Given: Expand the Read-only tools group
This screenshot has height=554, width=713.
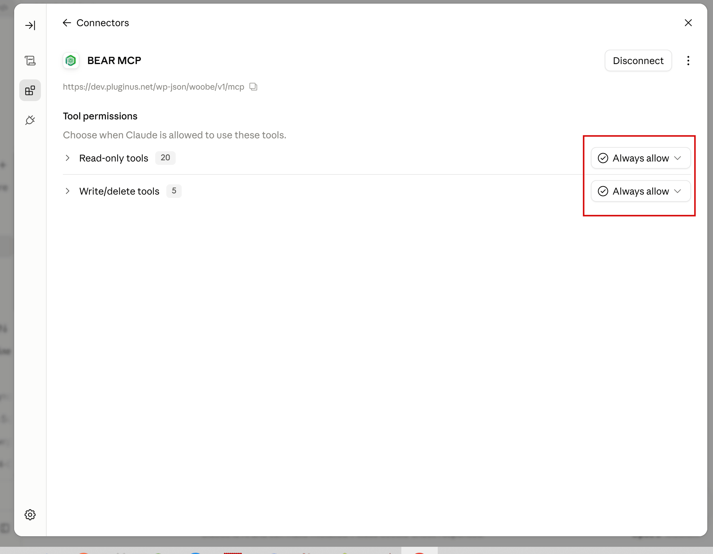Looking at the screenshot, I should click(68, 158).
